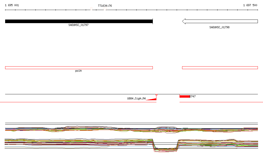Click the start coordinate 1 695 001
Viewport: 263px width, 157px height.
click(x=12, y=5)
